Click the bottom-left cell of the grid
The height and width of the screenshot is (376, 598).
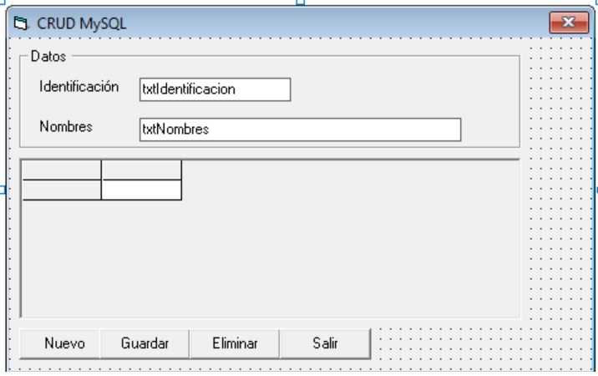[x=60, y=190]
